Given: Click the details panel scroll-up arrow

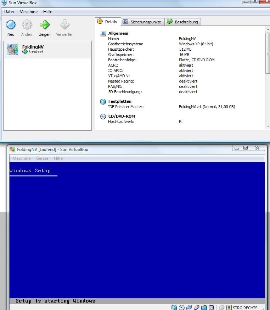Looking at the screenshot, I should pos(268,29).
